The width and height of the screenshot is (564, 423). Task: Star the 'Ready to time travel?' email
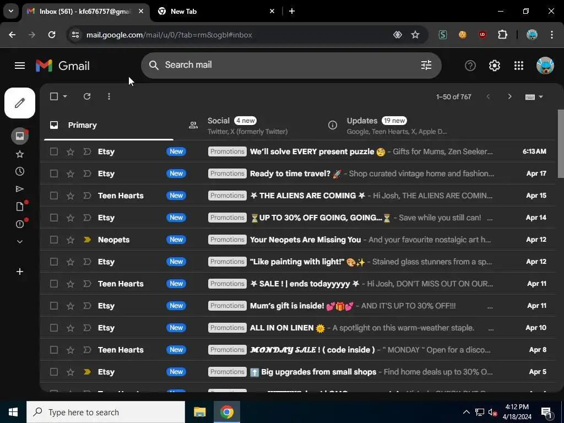pyautogui.click(x=70, y=173)
